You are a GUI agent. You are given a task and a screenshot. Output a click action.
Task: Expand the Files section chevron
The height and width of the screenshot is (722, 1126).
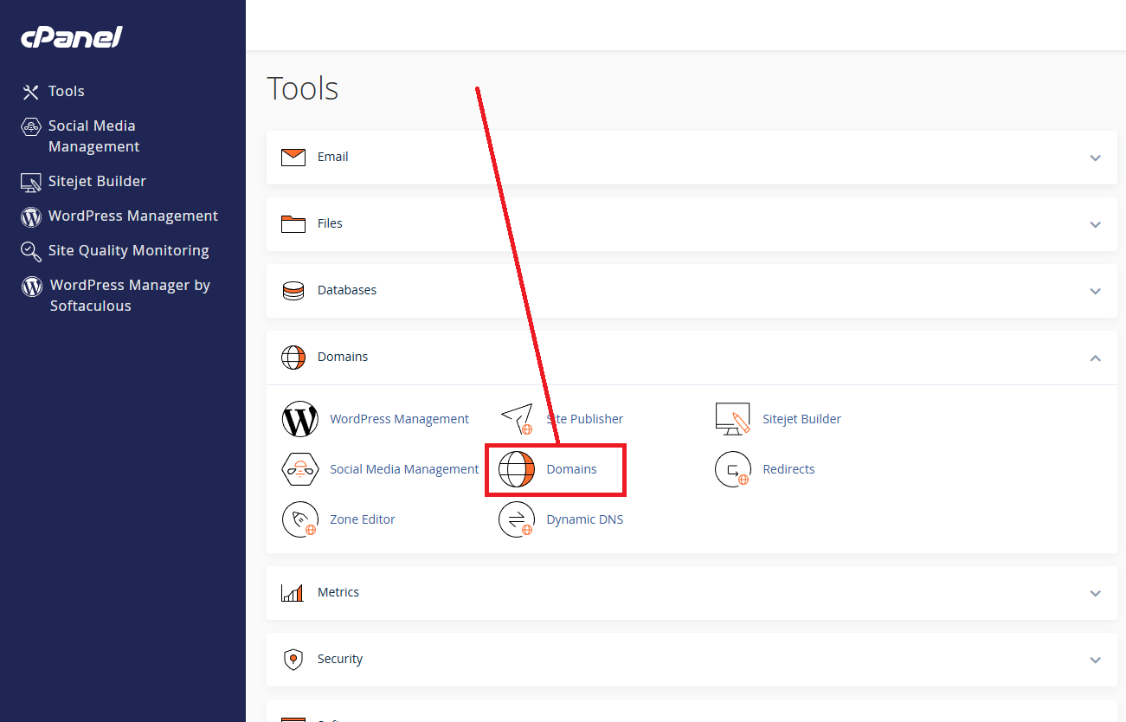1096,225
